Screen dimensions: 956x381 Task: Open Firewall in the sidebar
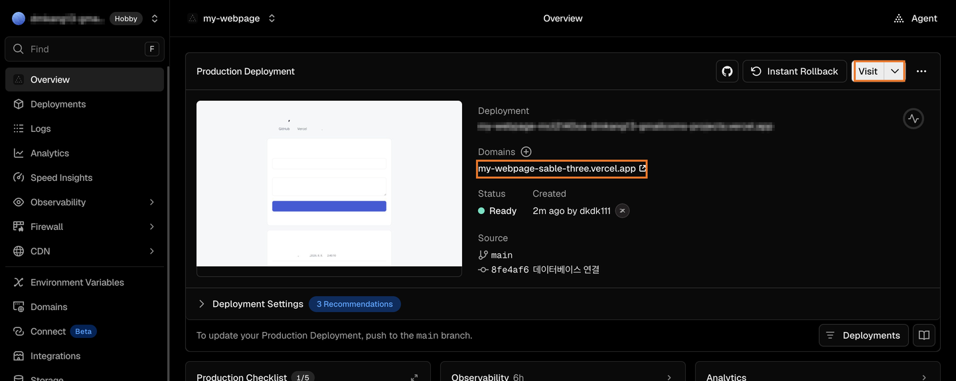pos(84,227)
